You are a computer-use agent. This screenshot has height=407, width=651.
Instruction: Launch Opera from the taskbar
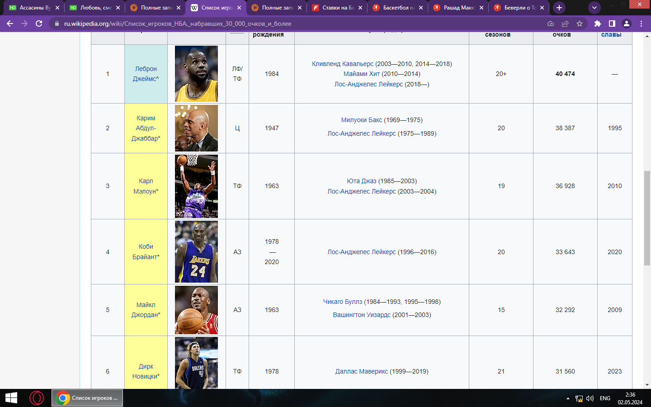tap(37, 398)
